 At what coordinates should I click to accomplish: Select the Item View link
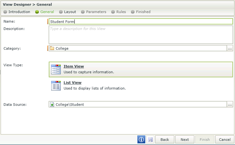pos(74,66)
